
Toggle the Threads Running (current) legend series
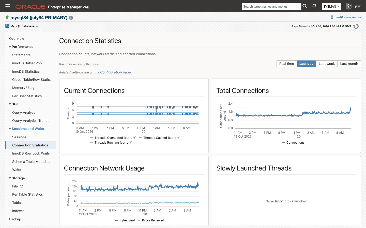point(111,143)
